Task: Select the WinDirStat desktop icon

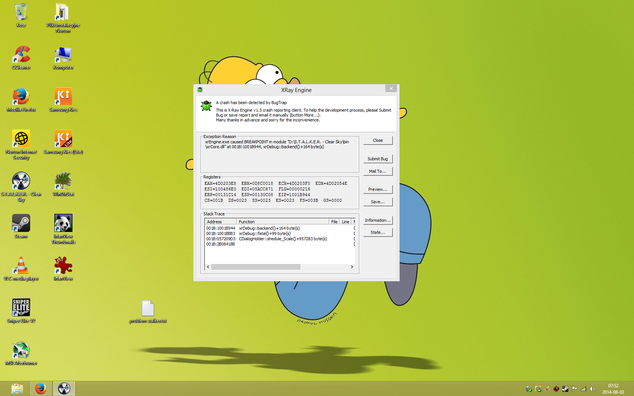Action: coord(63,184)
